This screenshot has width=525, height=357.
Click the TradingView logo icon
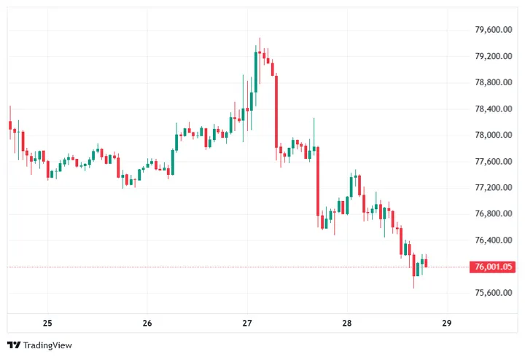click(13, 345)
